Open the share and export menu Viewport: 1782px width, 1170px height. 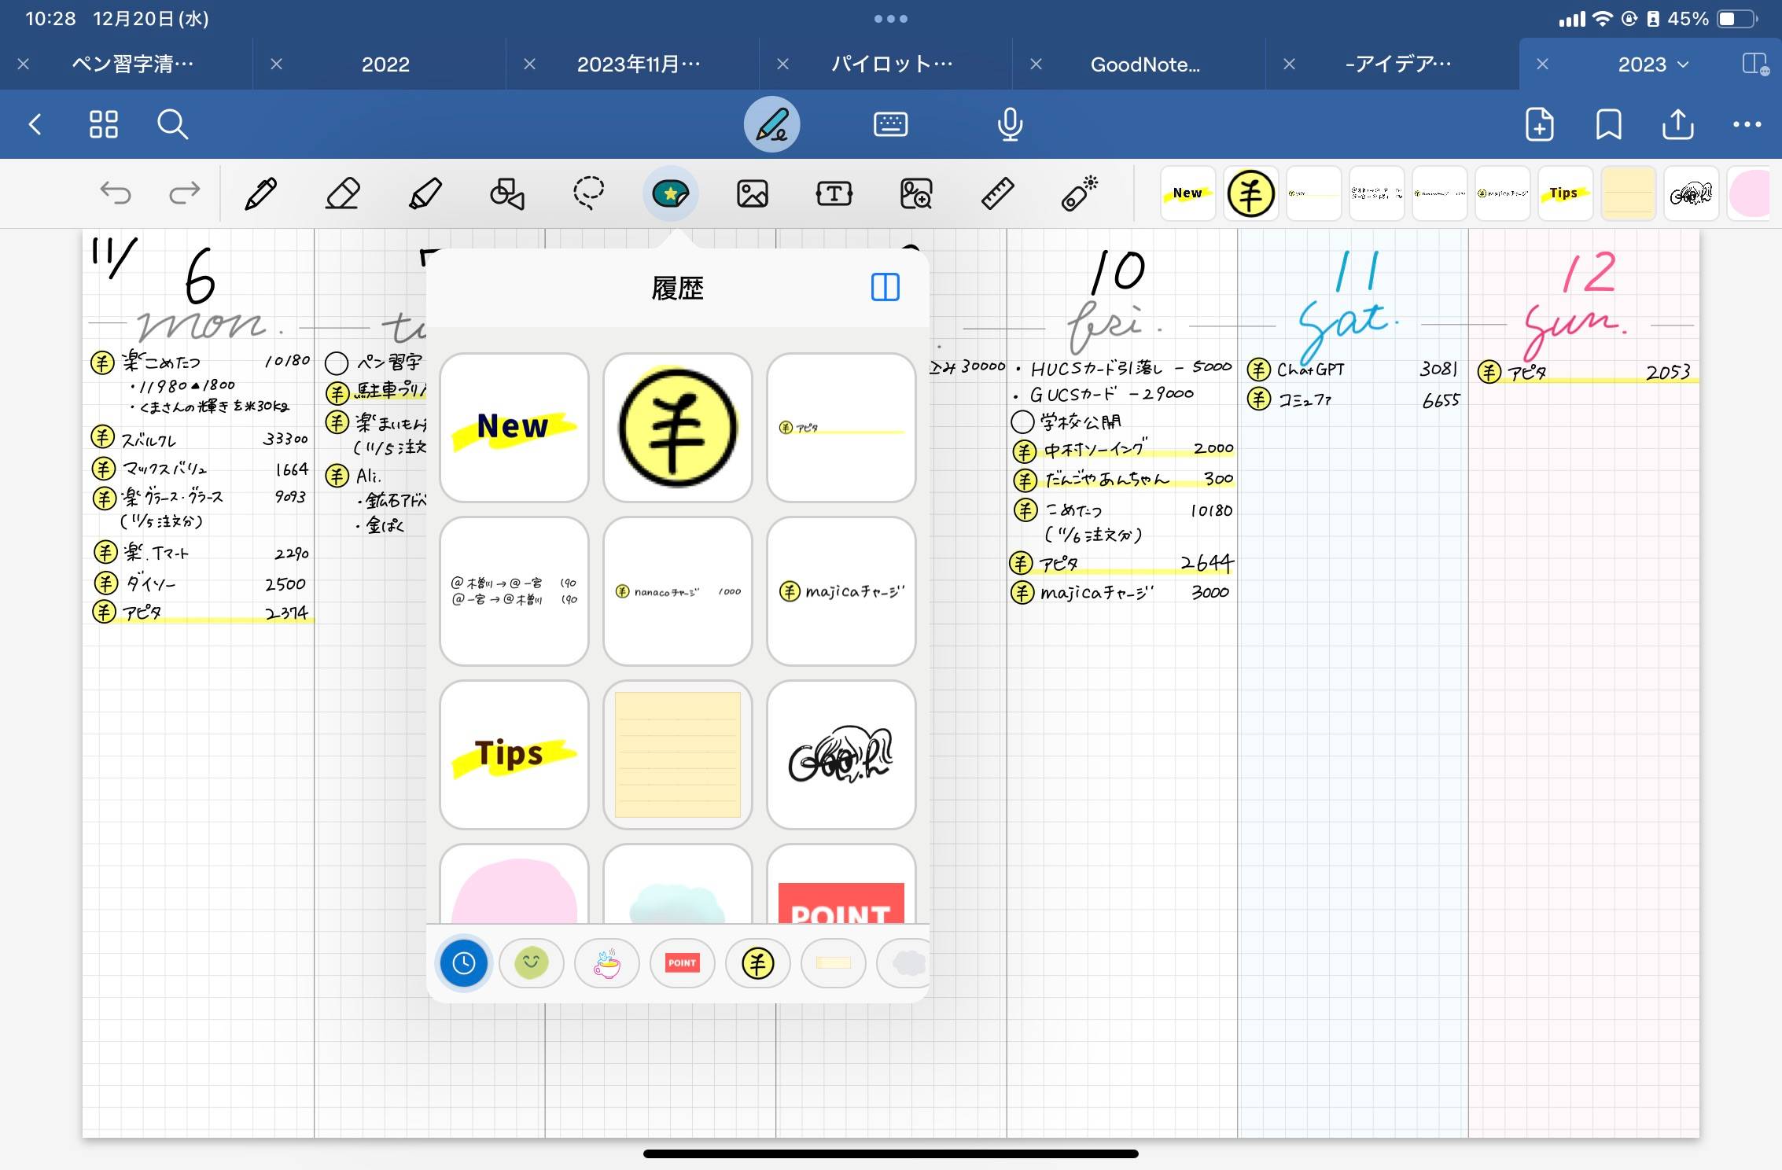1677,124
